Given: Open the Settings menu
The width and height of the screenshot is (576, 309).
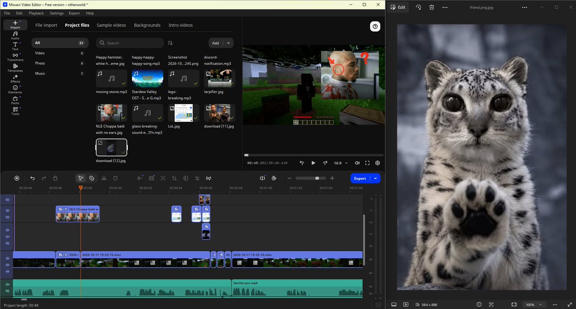Looking at the screenshot, I should point(56,13).
